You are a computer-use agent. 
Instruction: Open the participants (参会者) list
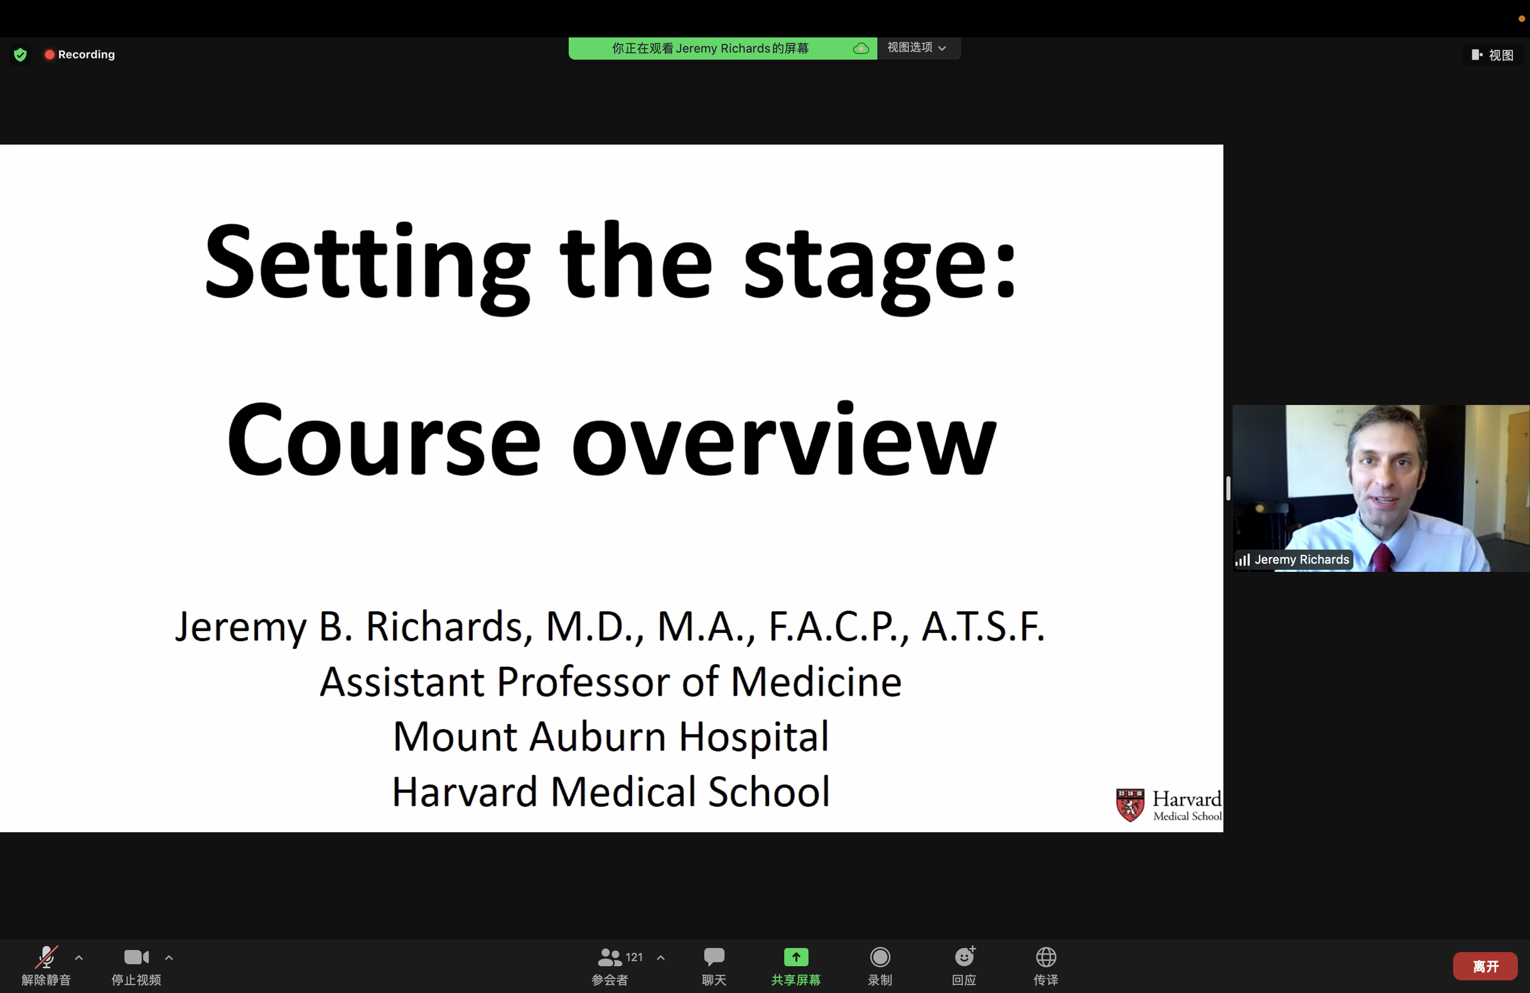tap(610, 965)
